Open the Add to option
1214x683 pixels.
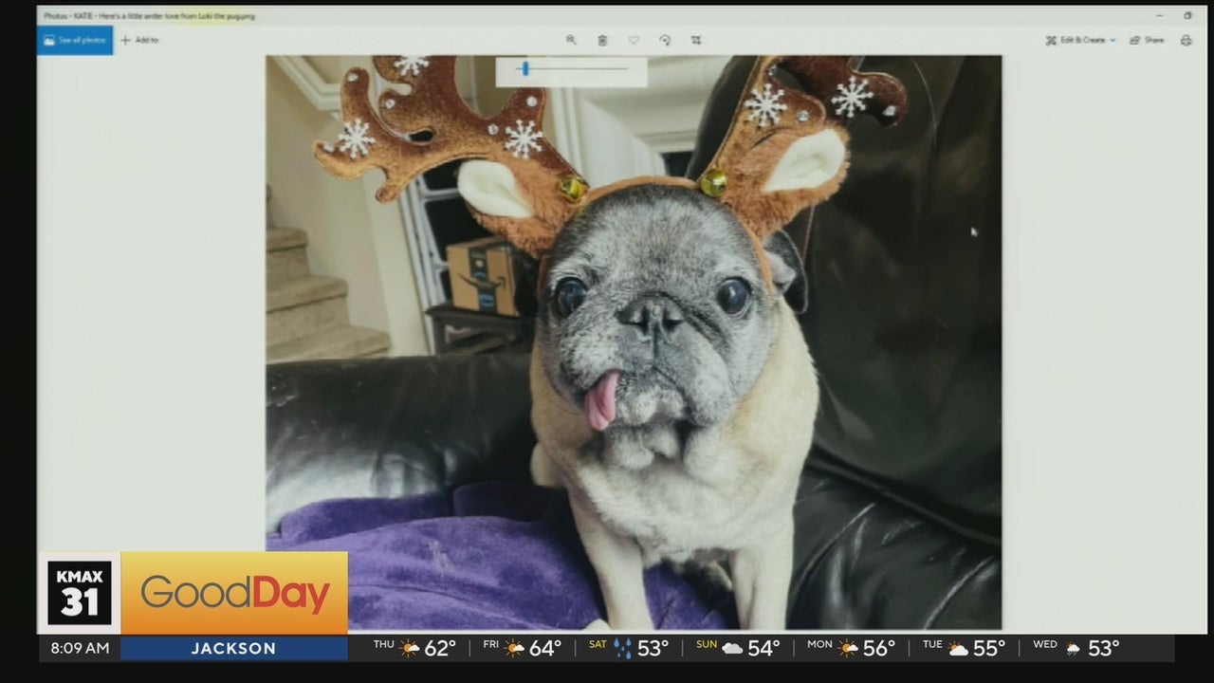point(139,40)
